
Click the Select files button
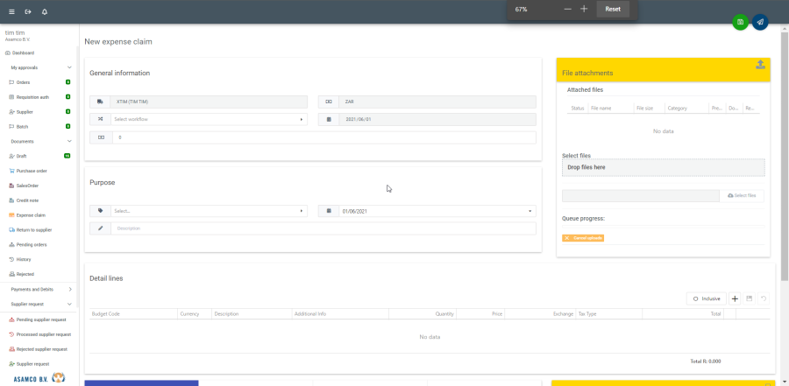click(x=742, y=195)
